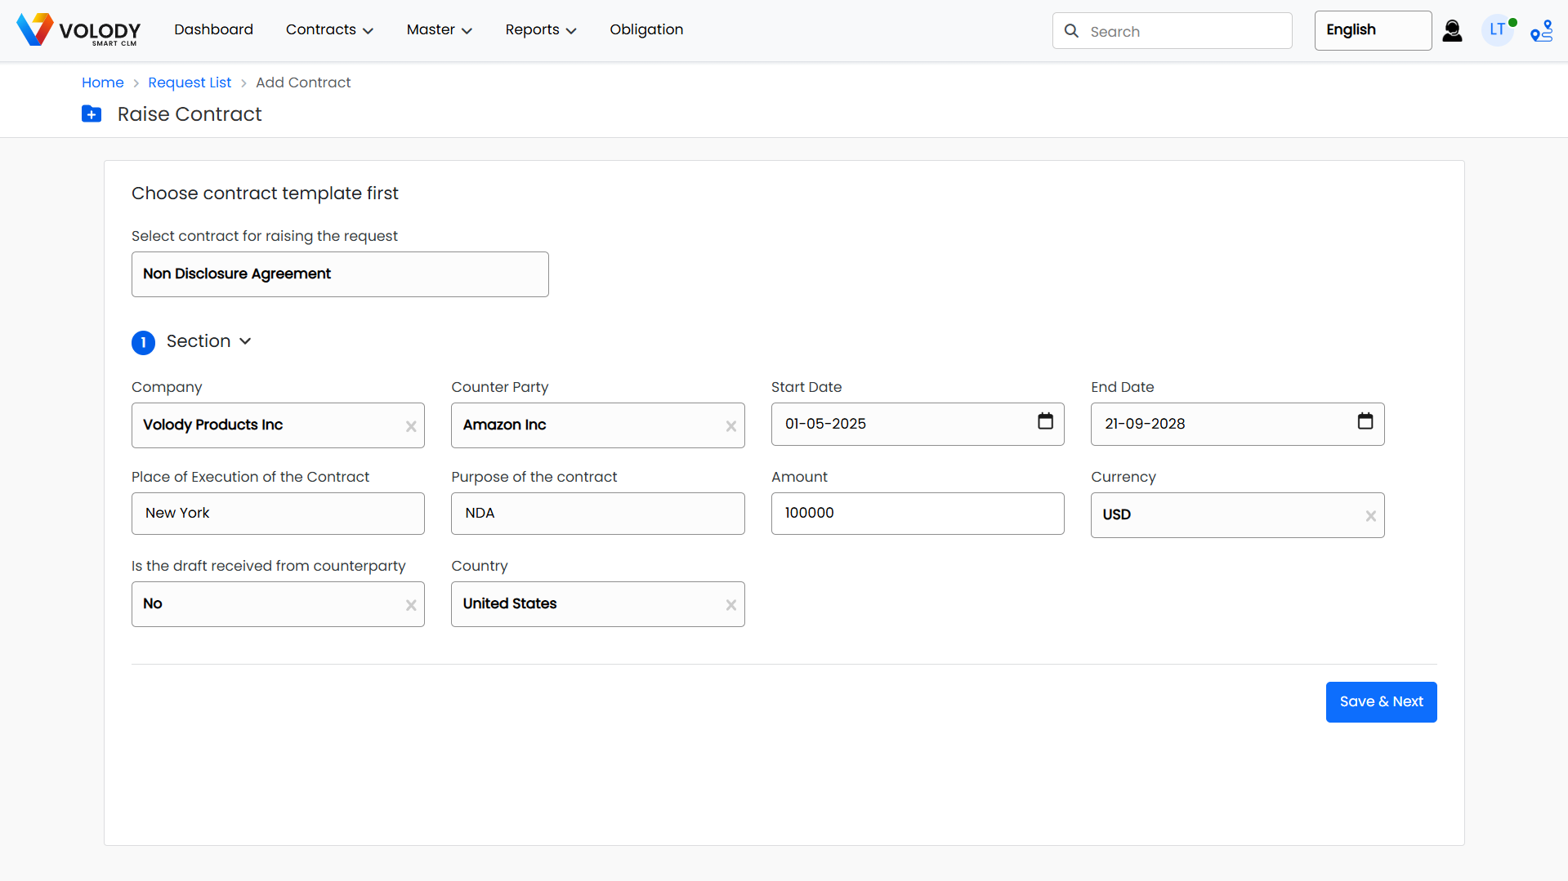
Task: Open the Currency dropdown
Action: tap(1237, 514)
